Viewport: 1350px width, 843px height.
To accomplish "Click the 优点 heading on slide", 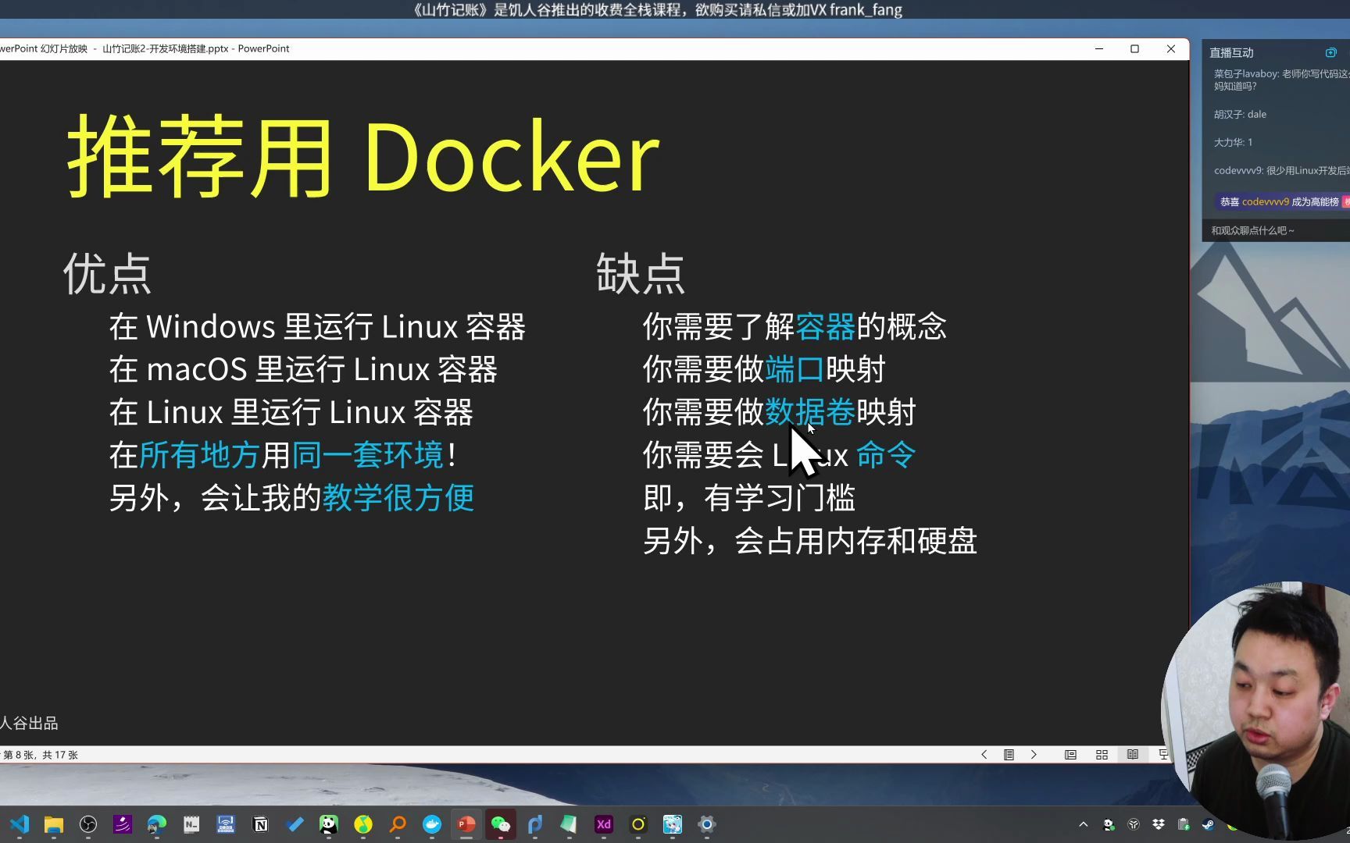I will pos(107,273).
